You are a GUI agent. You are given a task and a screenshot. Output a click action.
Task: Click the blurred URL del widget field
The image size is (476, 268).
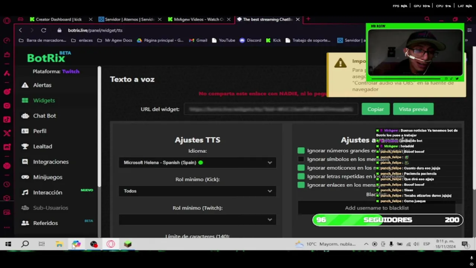coord(271,109)
